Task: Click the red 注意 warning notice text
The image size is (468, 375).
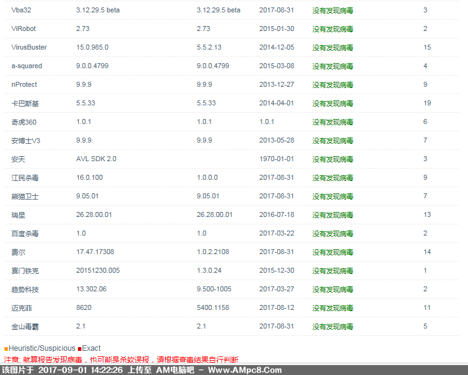Action: coord(121,360)
